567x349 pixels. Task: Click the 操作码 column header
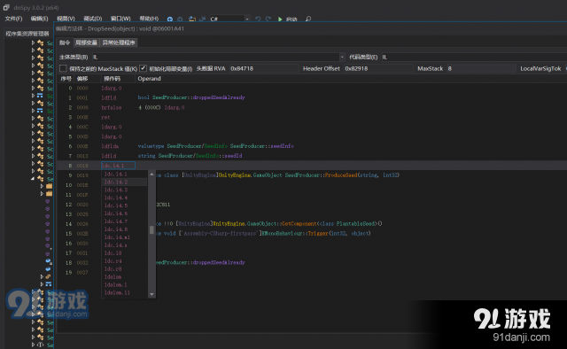[113, 79]
